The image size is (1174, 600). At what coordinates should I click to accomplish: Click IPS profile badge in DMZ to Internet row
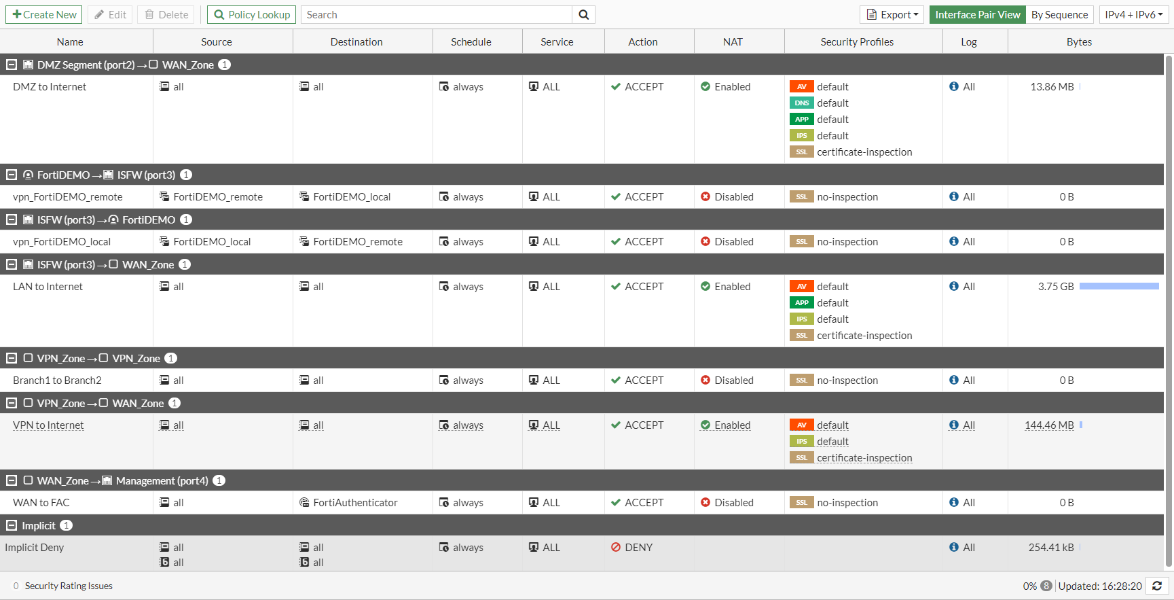pyautogui.click(x=801, y=136)
